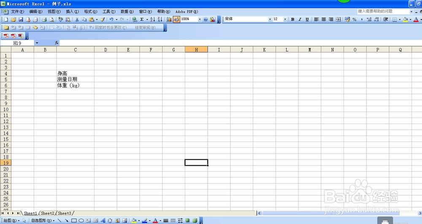422x224 pixels.
Task: Open the 数据 (Data) menu
Action: tap(127, 11)
